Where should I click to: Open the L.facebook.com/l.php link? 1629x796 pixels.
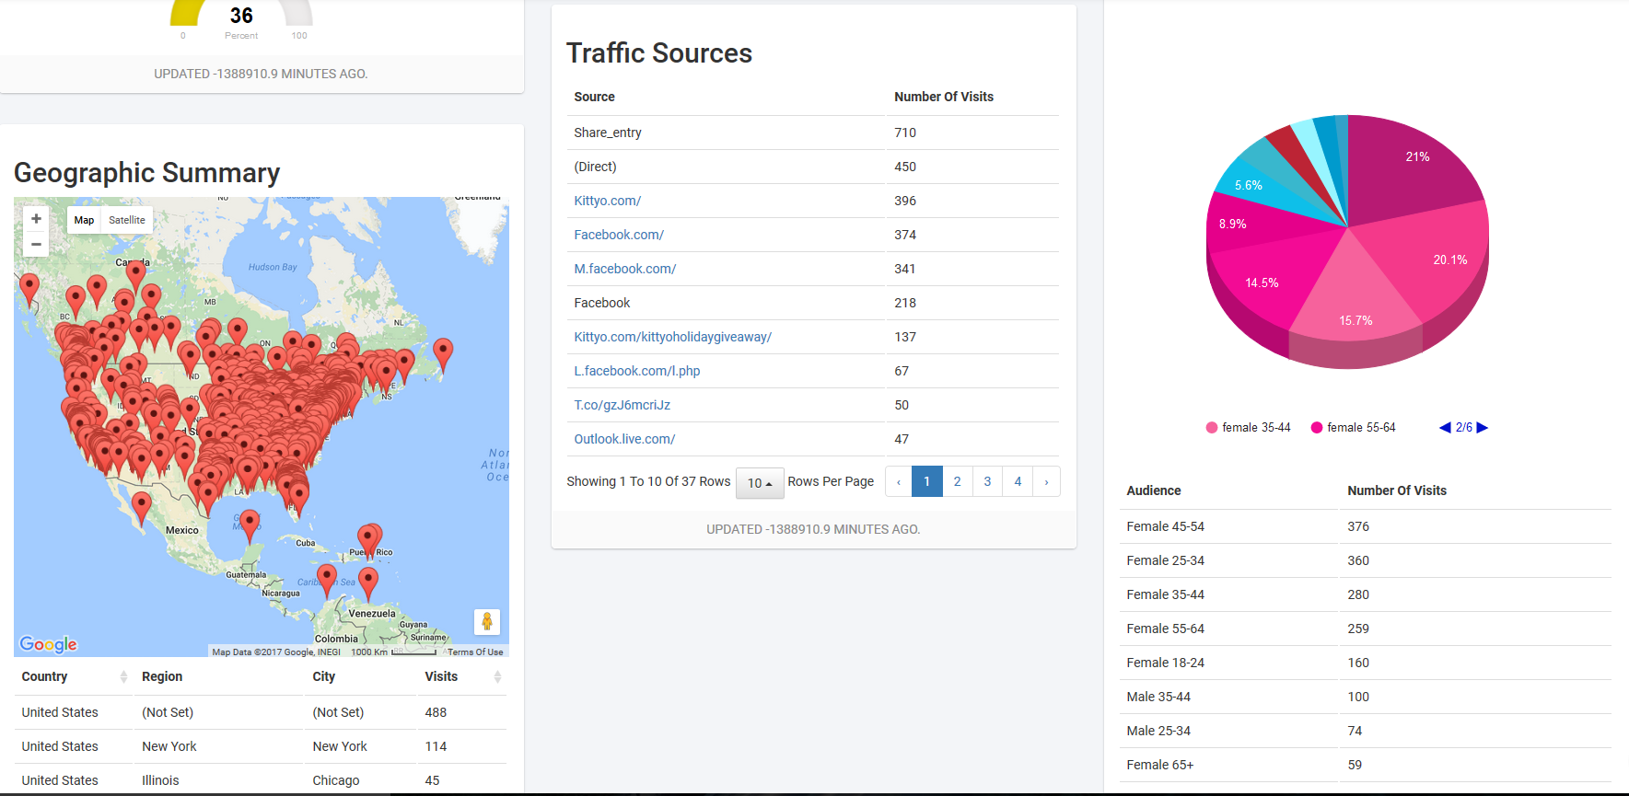(637, 371)
